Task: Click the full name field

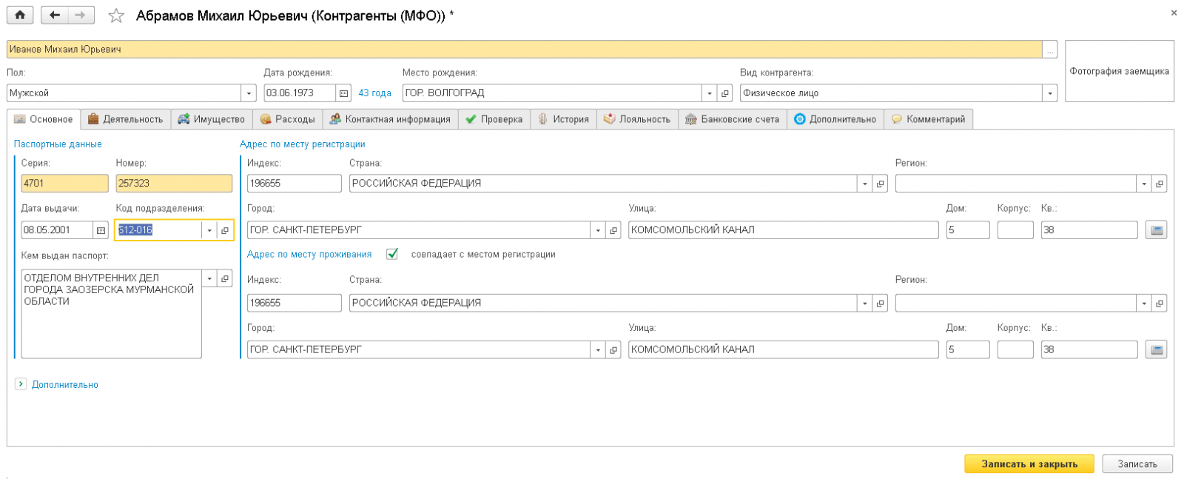Action: [x=525, y=50]
